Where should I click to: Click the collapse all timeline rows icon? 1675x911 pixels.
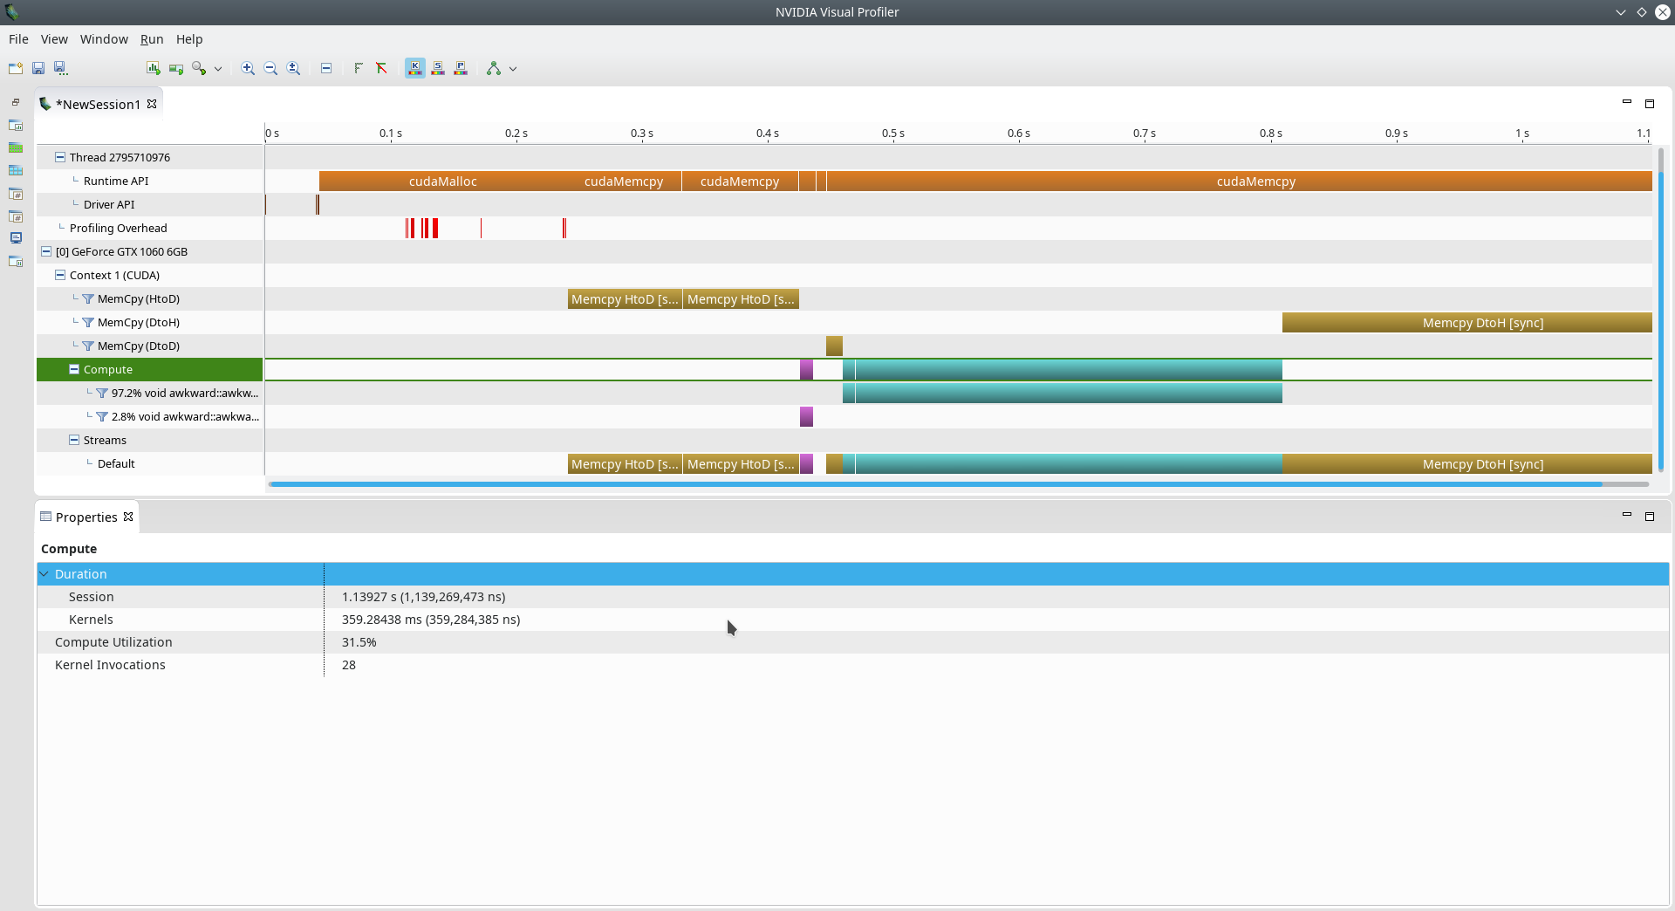(x=326, y=68)
